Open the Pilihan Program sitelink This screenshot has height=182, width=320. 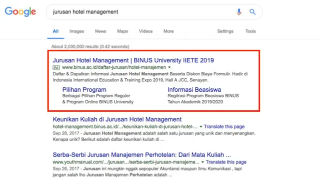pos(84,90)
